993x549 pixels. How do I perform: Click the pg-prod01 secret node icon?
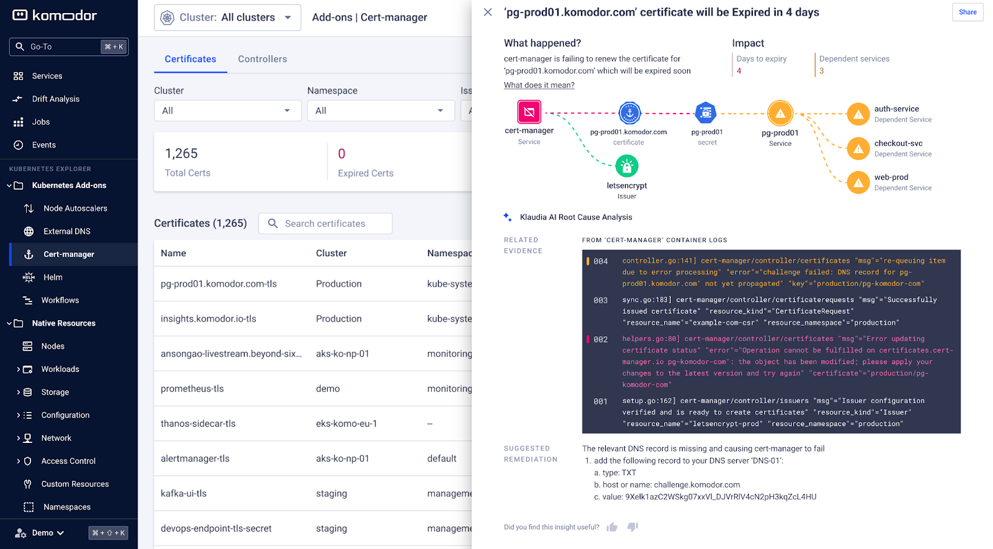tap(706, 113)
